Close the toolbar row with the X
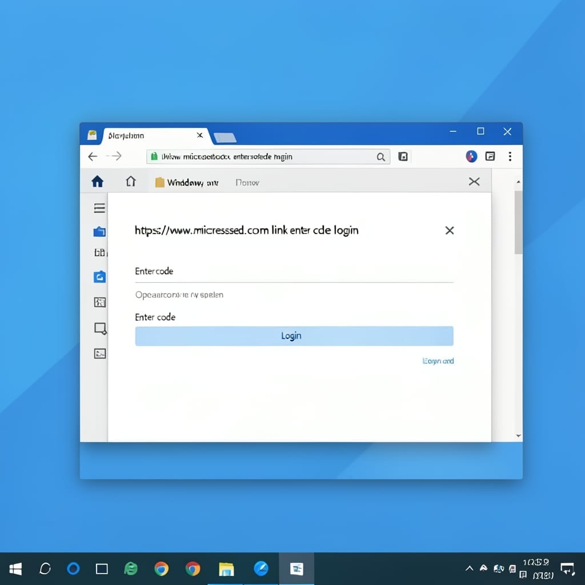Screen dimensions: 585x585 (474, 182)
